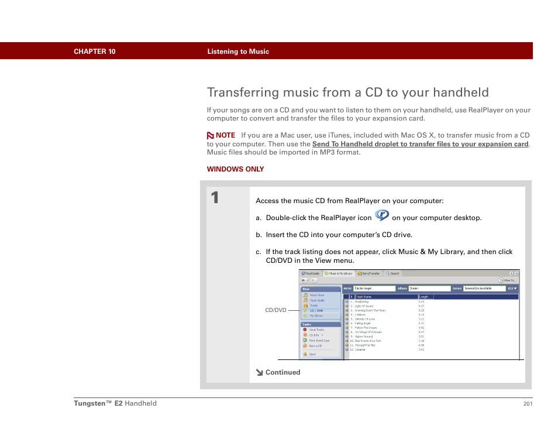This screenshot has width=558, height=432.
Task: Click the Back navigation arrow button
Action: click(x=305, y=280)
